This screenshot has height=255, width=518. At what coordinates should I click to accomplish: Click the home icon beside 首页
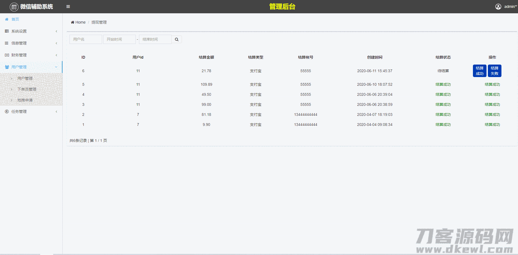[x=7, y=19]
